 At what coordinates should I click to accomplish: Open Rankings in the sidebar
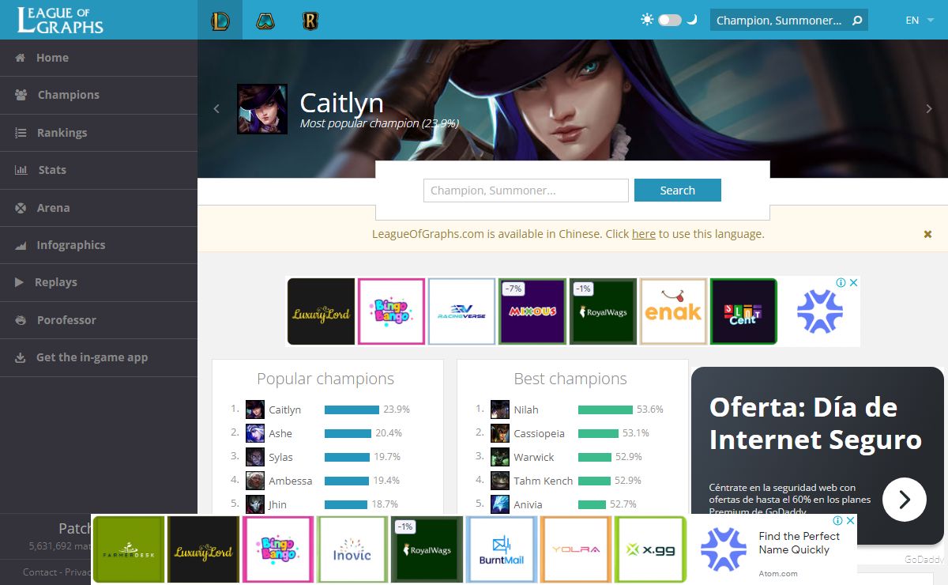[x=99, y=133]
